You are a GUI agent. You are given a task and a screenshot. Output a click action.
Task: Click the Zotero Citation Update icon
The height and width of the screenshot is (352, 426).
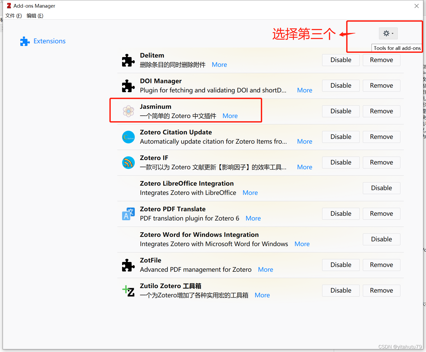point(128,137)
